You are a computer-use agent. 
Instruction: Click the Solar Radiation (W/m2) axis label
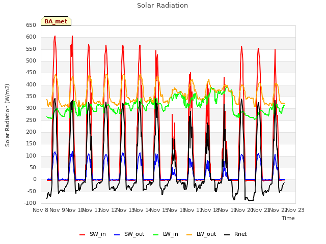pos(7,115)
